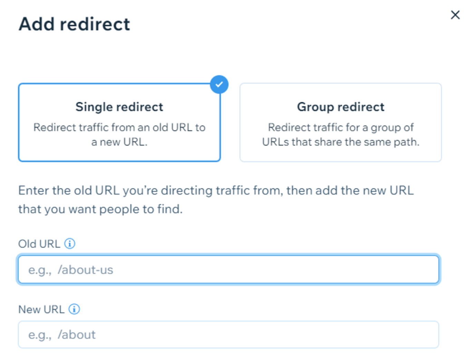Click the "Add redirect" heading

(75, 24)
